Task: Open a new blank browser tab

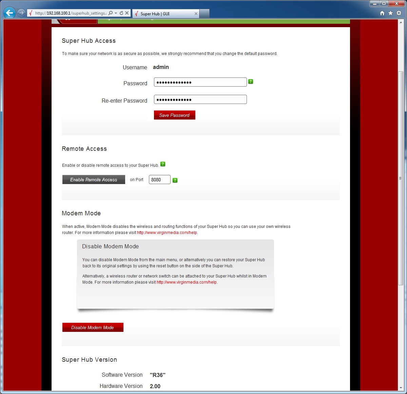Action: click(204, 14)
